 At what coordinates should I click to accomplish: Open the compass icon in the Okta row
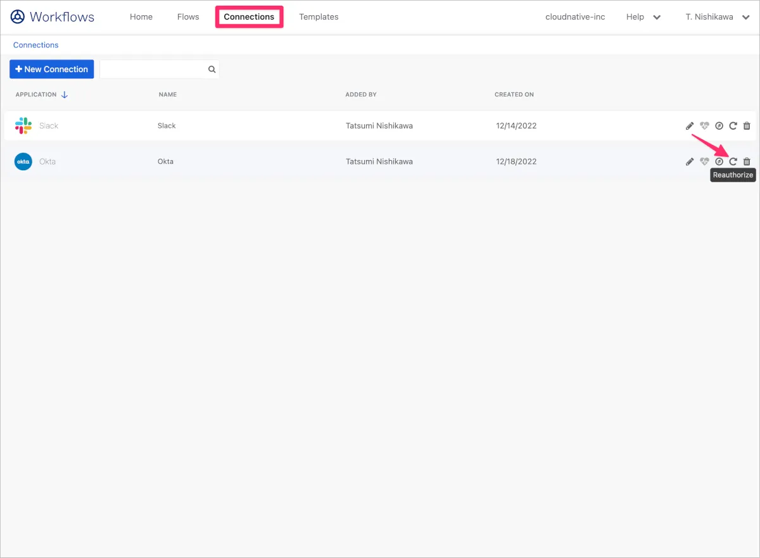[x=719, y=161]
